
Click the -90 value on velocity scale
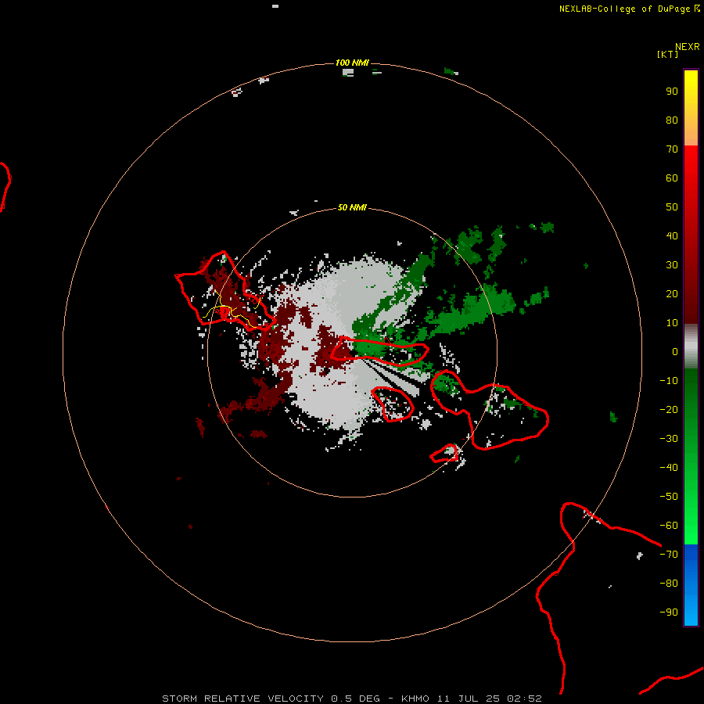669,612
